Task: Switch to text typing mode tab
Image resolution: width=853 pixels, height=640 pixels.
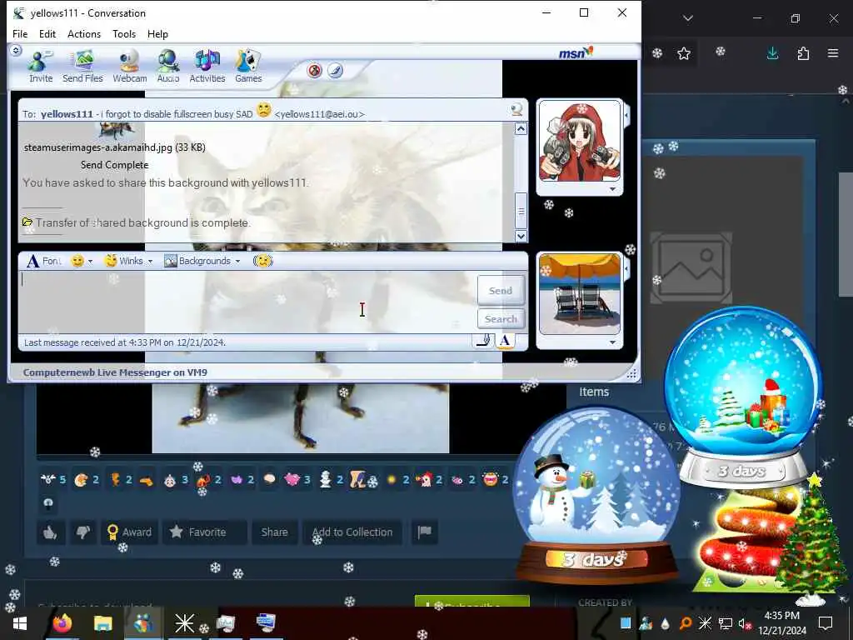Action: pos(505,341)
